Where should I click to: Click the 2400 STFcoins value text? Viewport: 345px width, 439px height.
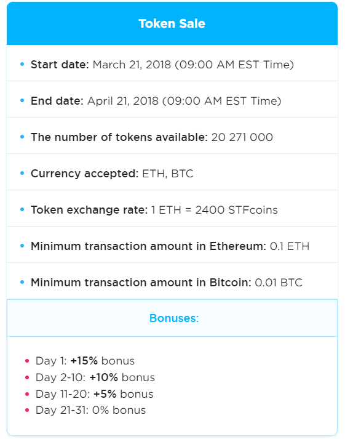(x=237, y=210)
